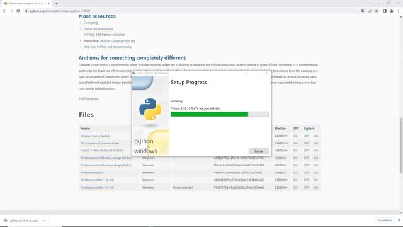Expand the download item options chevron

coord(45,221)
